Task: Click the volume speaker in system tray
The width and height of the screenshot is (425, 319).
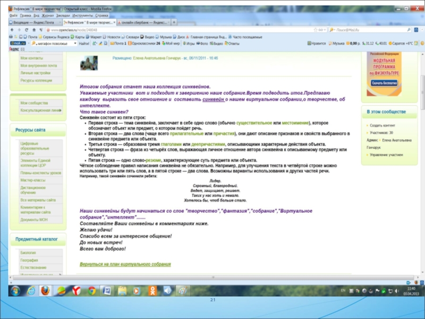Action: point(397,291)
